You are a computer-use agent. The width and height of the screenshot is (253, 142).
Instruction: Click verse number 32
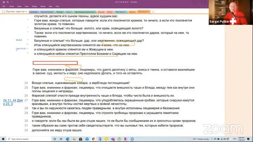point(26,130)
